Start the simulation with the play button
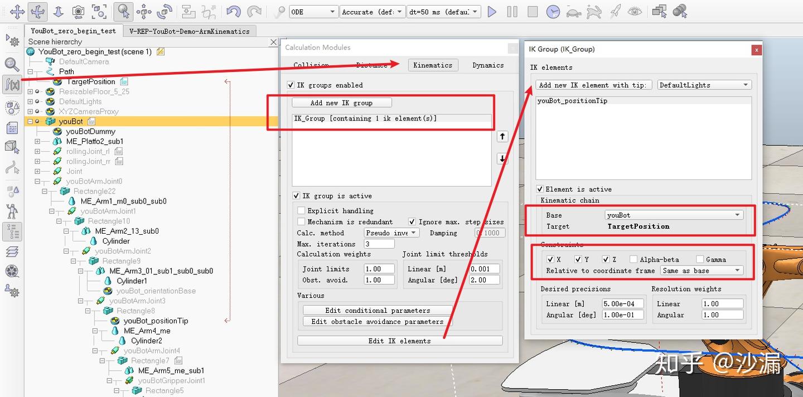 (x=492, y=12)
